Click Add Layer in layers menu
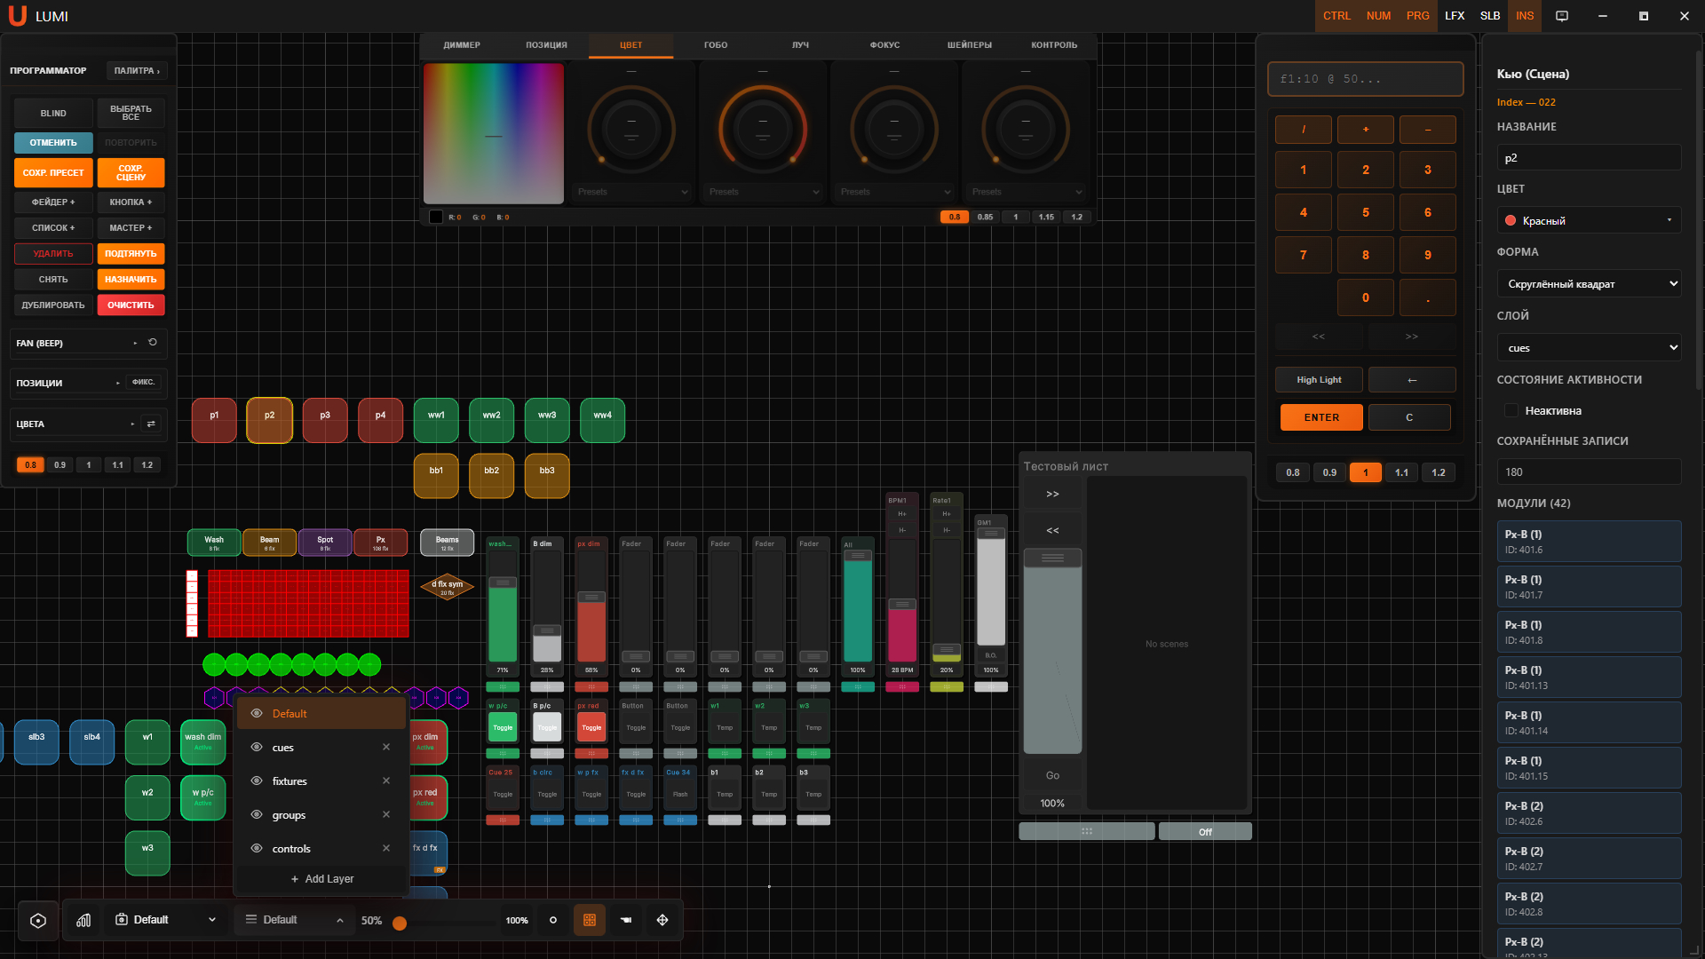 coord(321,878)
